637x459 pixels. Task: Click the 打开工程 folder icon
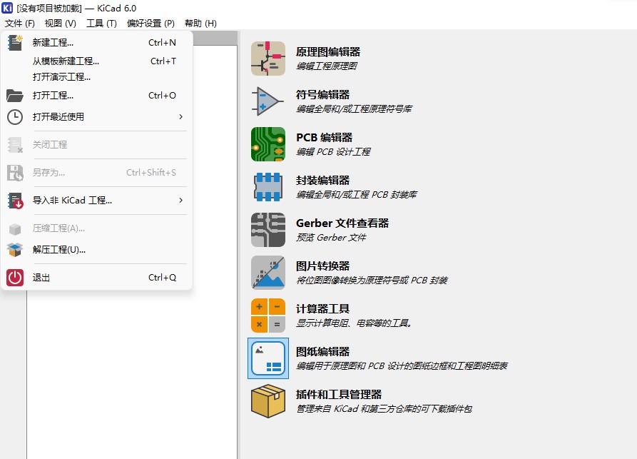pyautogui.click(x=15, y=96)
